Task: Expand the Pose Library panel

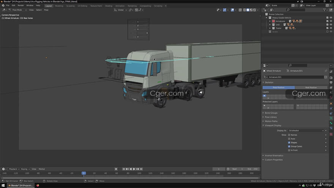Action: (x=271, y=117)
